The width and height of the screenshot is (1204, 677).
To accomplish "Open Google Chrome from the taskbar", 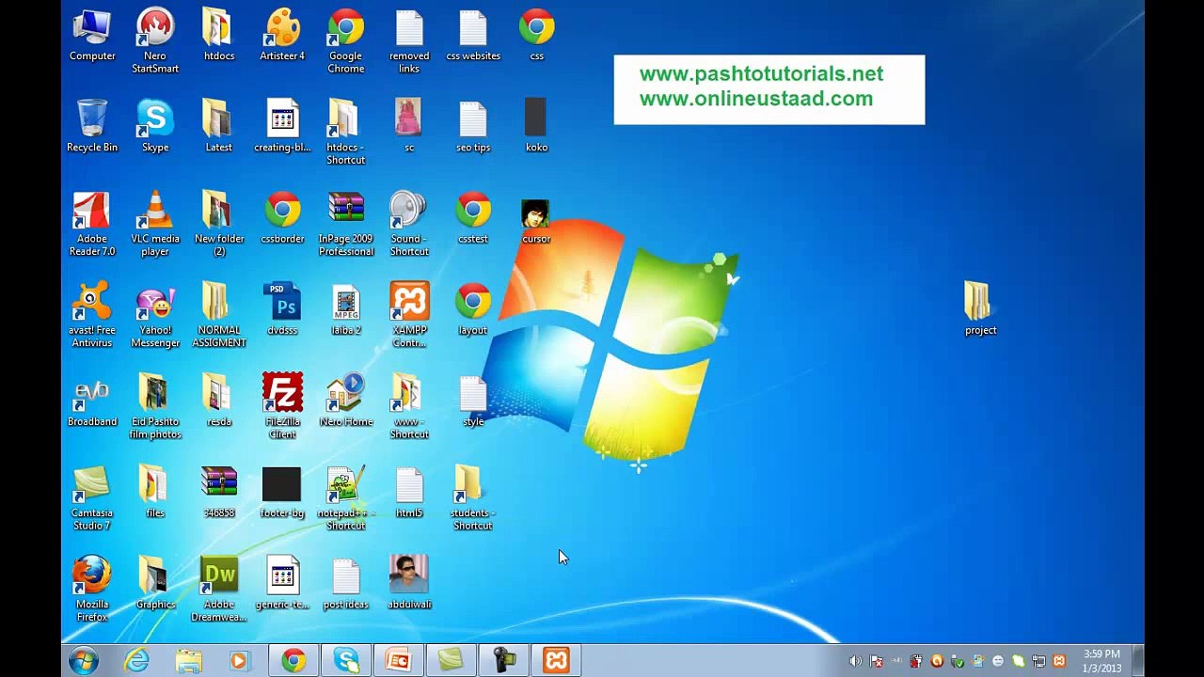I will 293,661.
